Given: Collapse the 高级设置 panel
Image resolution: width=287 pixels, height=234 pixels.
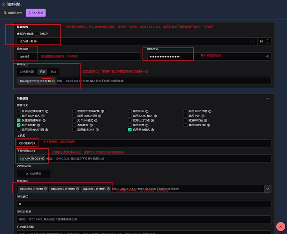Looking at the screenshot, I should pyautogui.click(x=268, y=98).
